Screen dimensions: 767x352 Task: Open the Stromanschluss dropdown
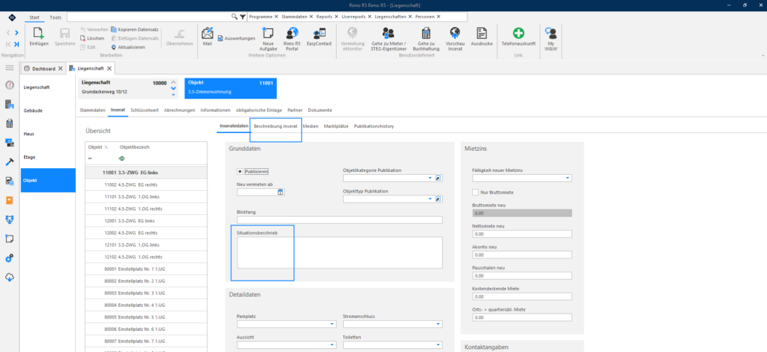(x=439, y=324)
